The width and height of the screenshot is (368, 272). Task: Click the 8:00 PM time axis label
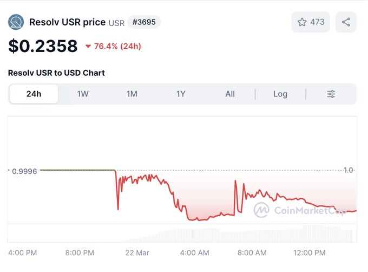pos(80,252)
